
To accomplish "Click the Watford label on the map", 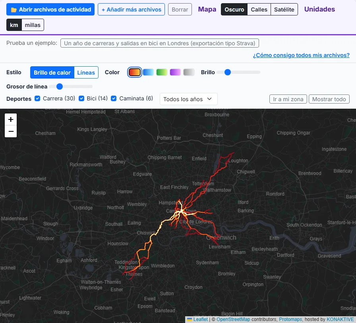I will tap(108, 157).
